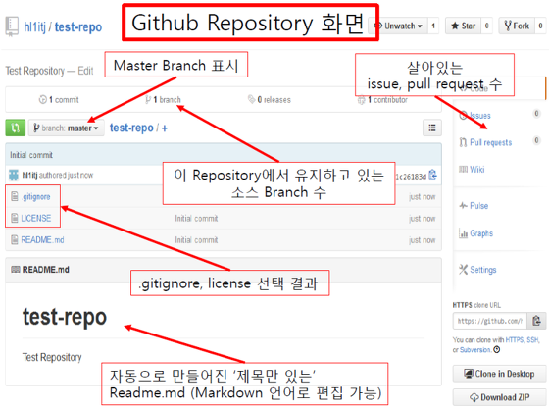549x411 pixels.
Task: Click hl1itj author name in the commit row
Action: tap(29, 175)
